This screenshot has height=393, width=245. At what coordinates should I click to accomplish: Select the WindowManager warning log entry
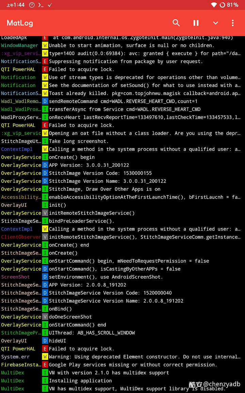[122, 45]
